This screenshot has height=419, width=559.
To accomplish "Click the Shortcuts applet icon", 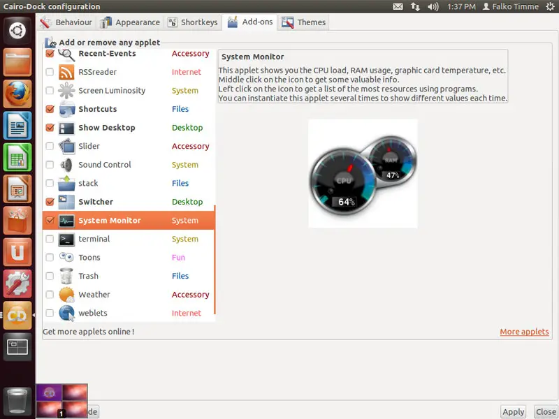I will (x=66, y=109).
